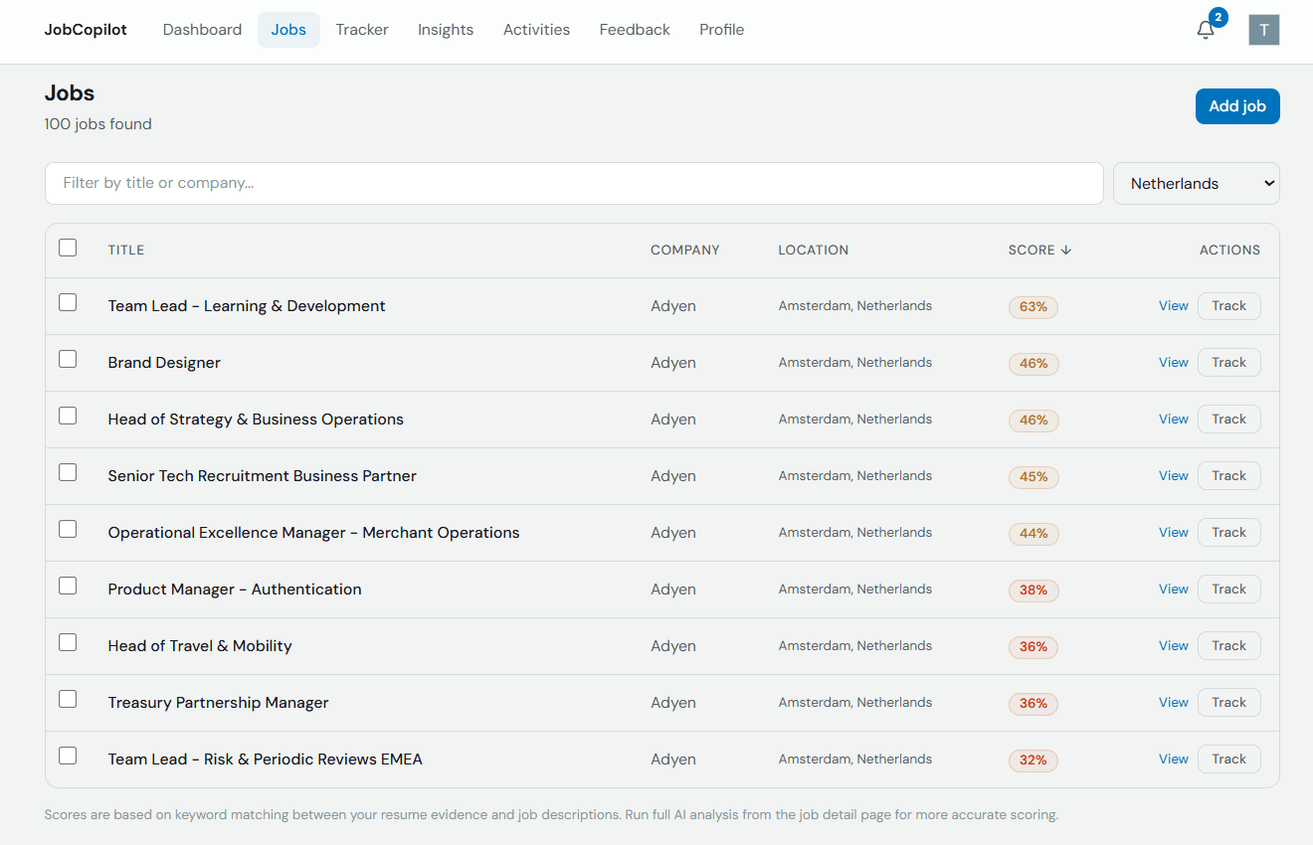Click the TITLE column header
This screenshot has height=845, width=1313.
126,251
